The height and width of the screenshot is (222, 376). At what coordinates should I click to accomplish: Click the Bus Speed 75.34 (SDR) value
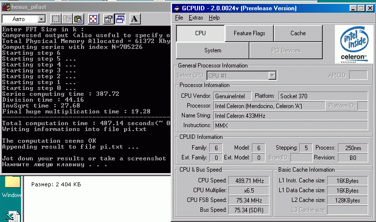(x=249, y=210)
